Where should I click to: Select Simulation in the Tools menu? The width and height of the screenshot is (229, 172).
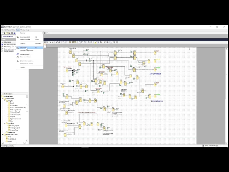[24, 47]
